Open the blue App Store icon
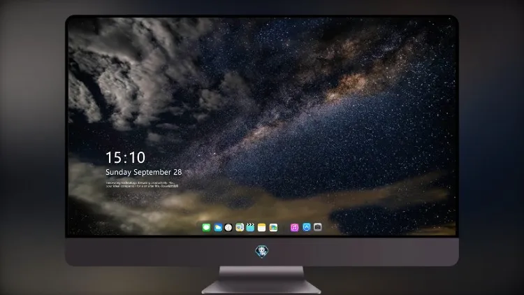Screen dimensions: 524x295 point(307,227)
